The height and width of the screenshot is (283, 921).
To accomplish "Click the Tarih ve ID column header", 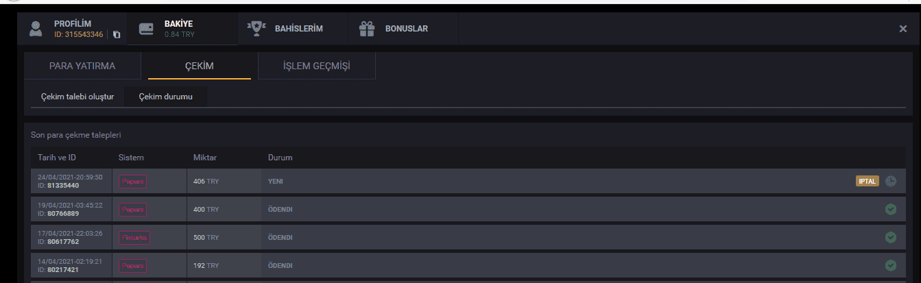I will [57, 158].
